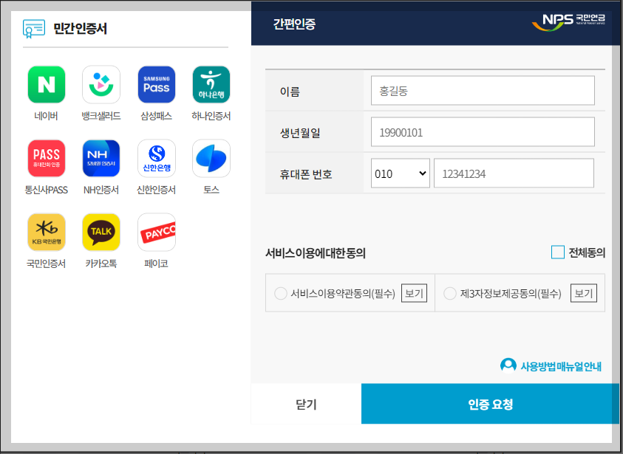Viewport: 623px width, 454px height.
Task: Click the 삼성패스 label text
Action: click(157, 117)
